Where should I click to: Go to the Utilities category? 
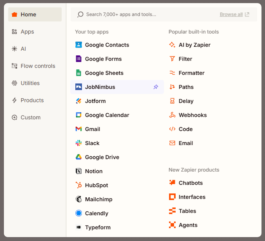[x=35, y=83]
